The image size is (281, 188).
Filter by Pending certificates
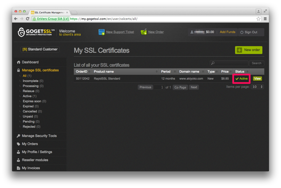pyautogui.click(x=31, y=122)
